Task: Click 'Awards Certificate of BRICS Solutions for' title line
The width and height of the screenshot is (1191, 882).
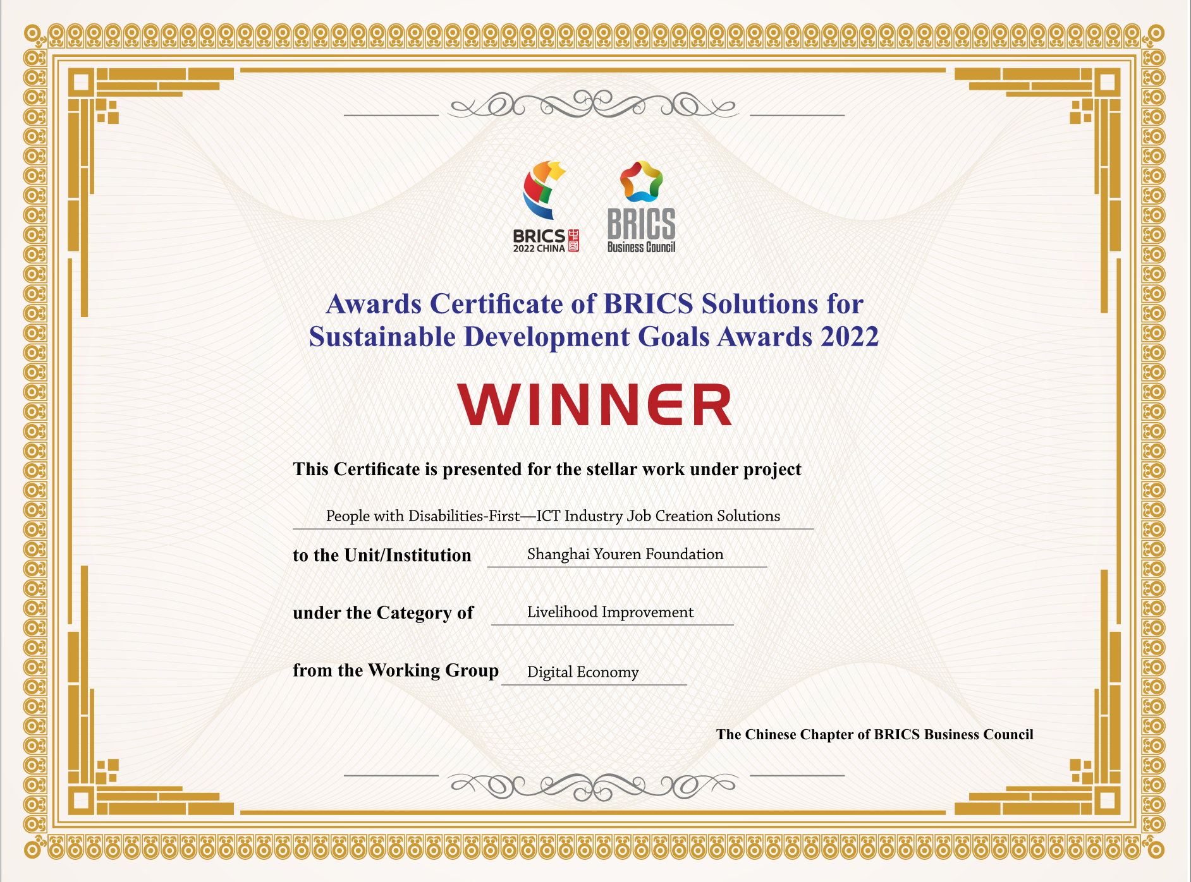Action: coord(594,304)
